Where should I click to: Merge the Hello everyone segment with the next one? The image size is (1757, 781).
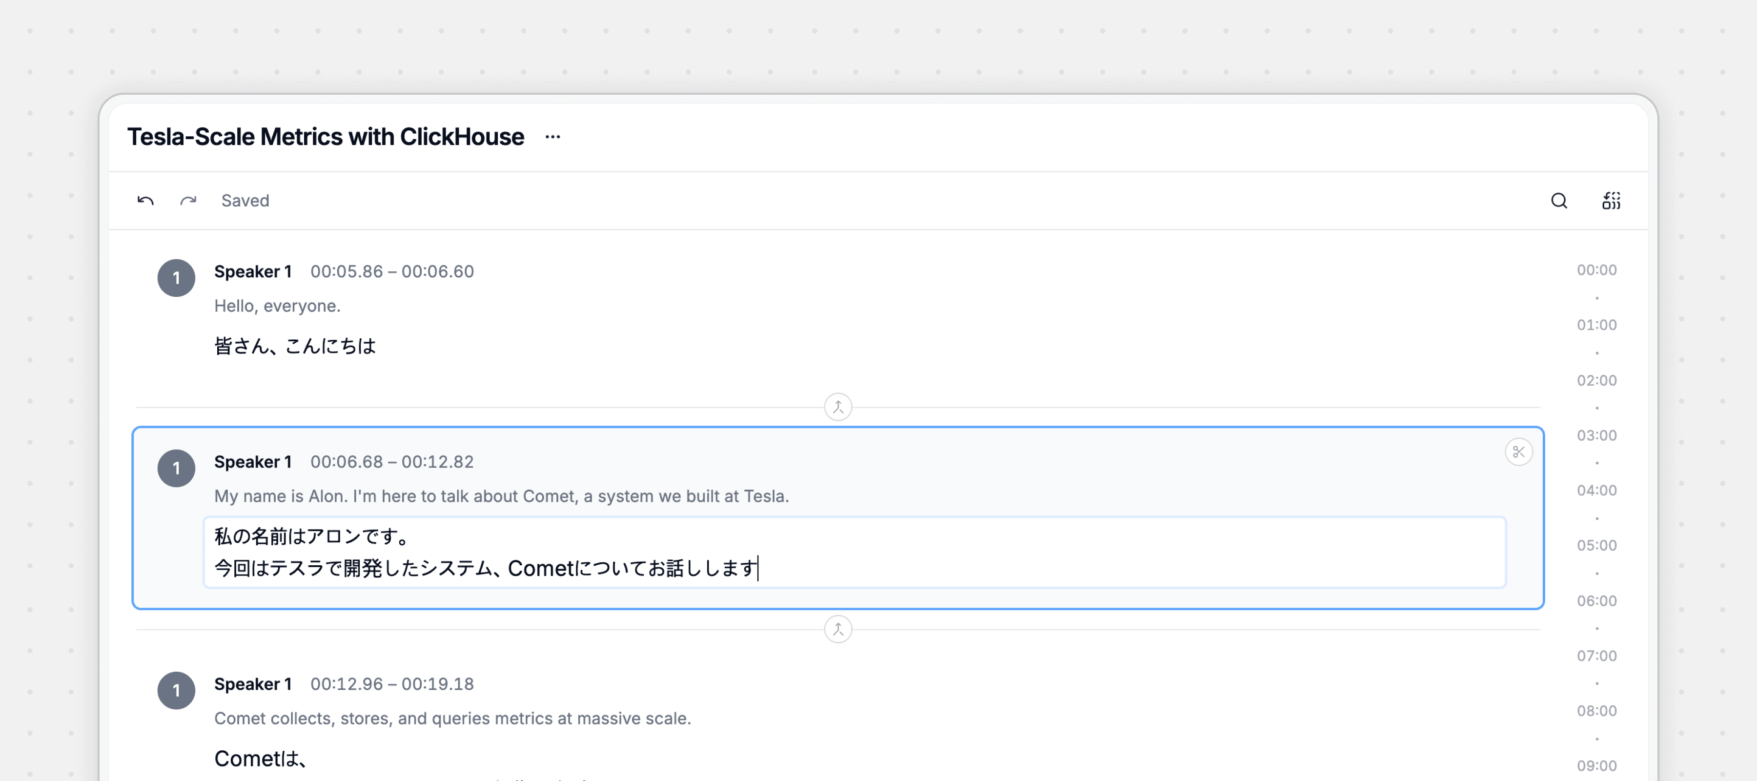(x=838, y=407)
